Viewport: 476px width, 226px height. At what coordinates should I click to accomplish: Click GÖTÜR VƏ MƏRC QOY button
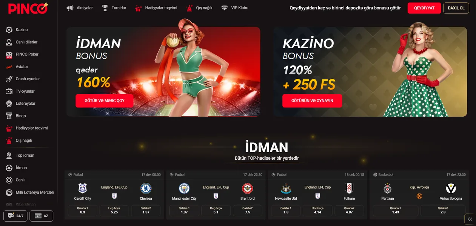point(104,101)
